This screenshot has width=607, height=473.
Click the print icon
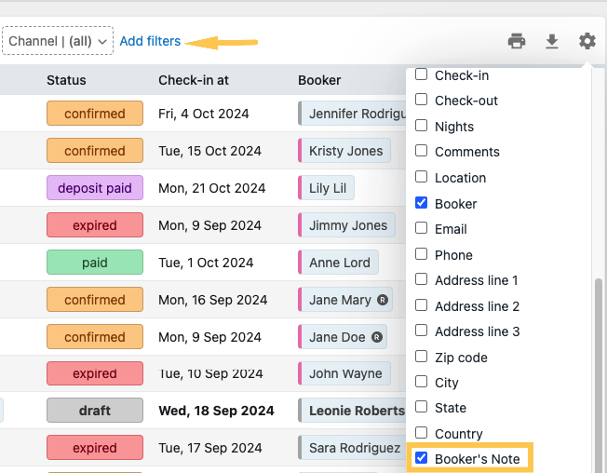tap(517, 41)
